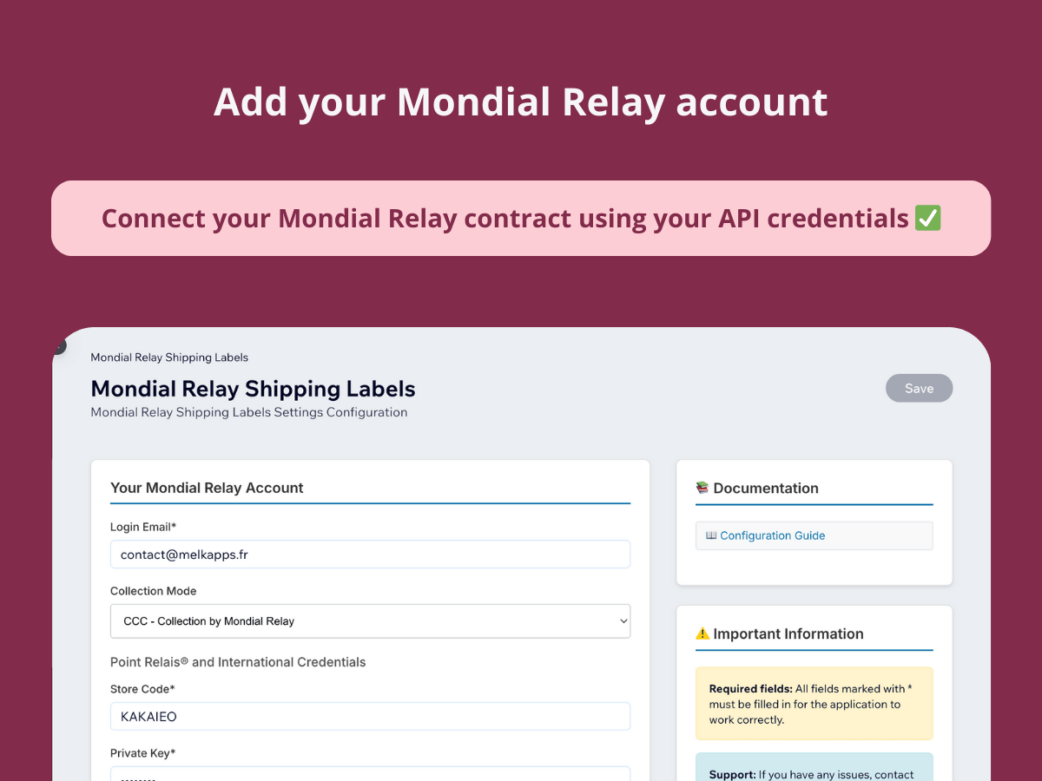Click the Your Mondial Relay Account heading
Screen dimensions: 1042x781
tap(207, 488)
